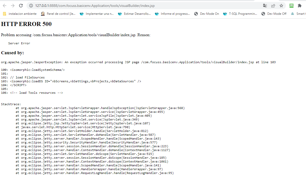Open 'Panel de control' Jenkins bookmark

[x=58, y=14]
